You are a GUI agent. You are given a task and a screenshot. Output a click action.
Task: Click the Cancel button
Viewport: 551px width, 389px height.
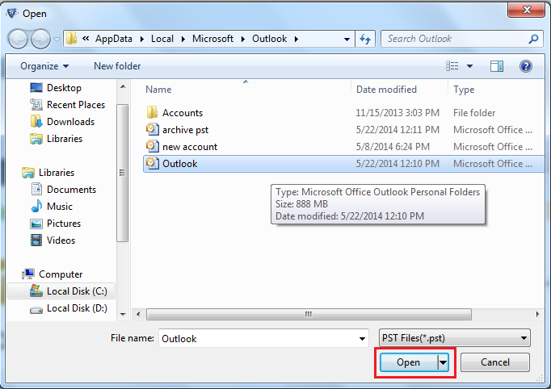[494, 362]
